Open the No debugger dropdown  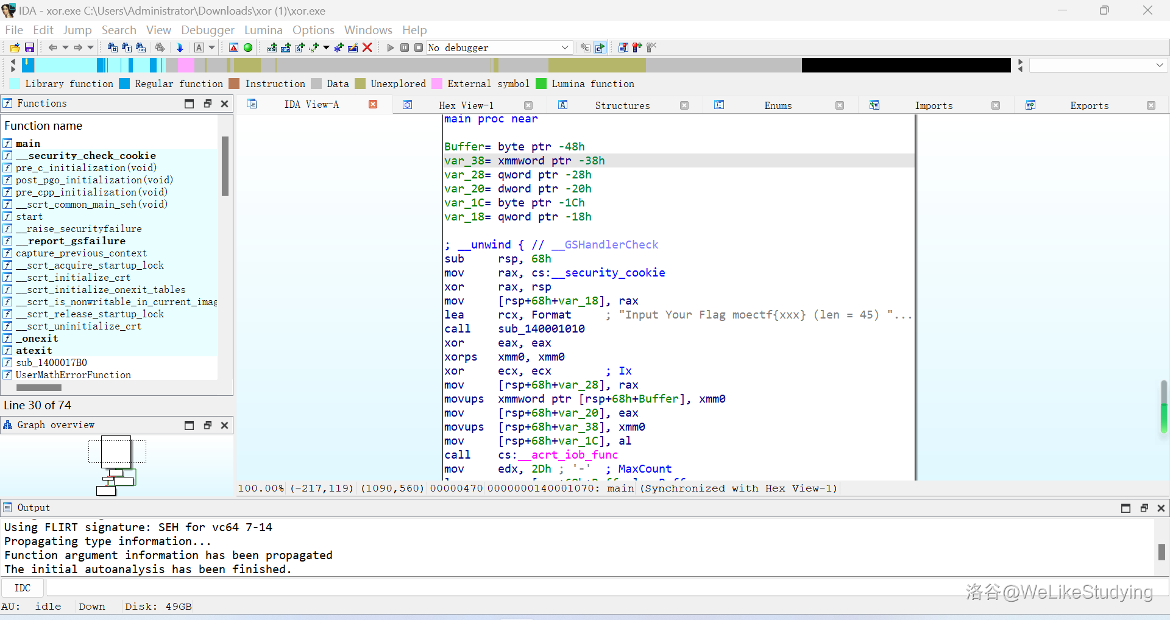(564, 48)
